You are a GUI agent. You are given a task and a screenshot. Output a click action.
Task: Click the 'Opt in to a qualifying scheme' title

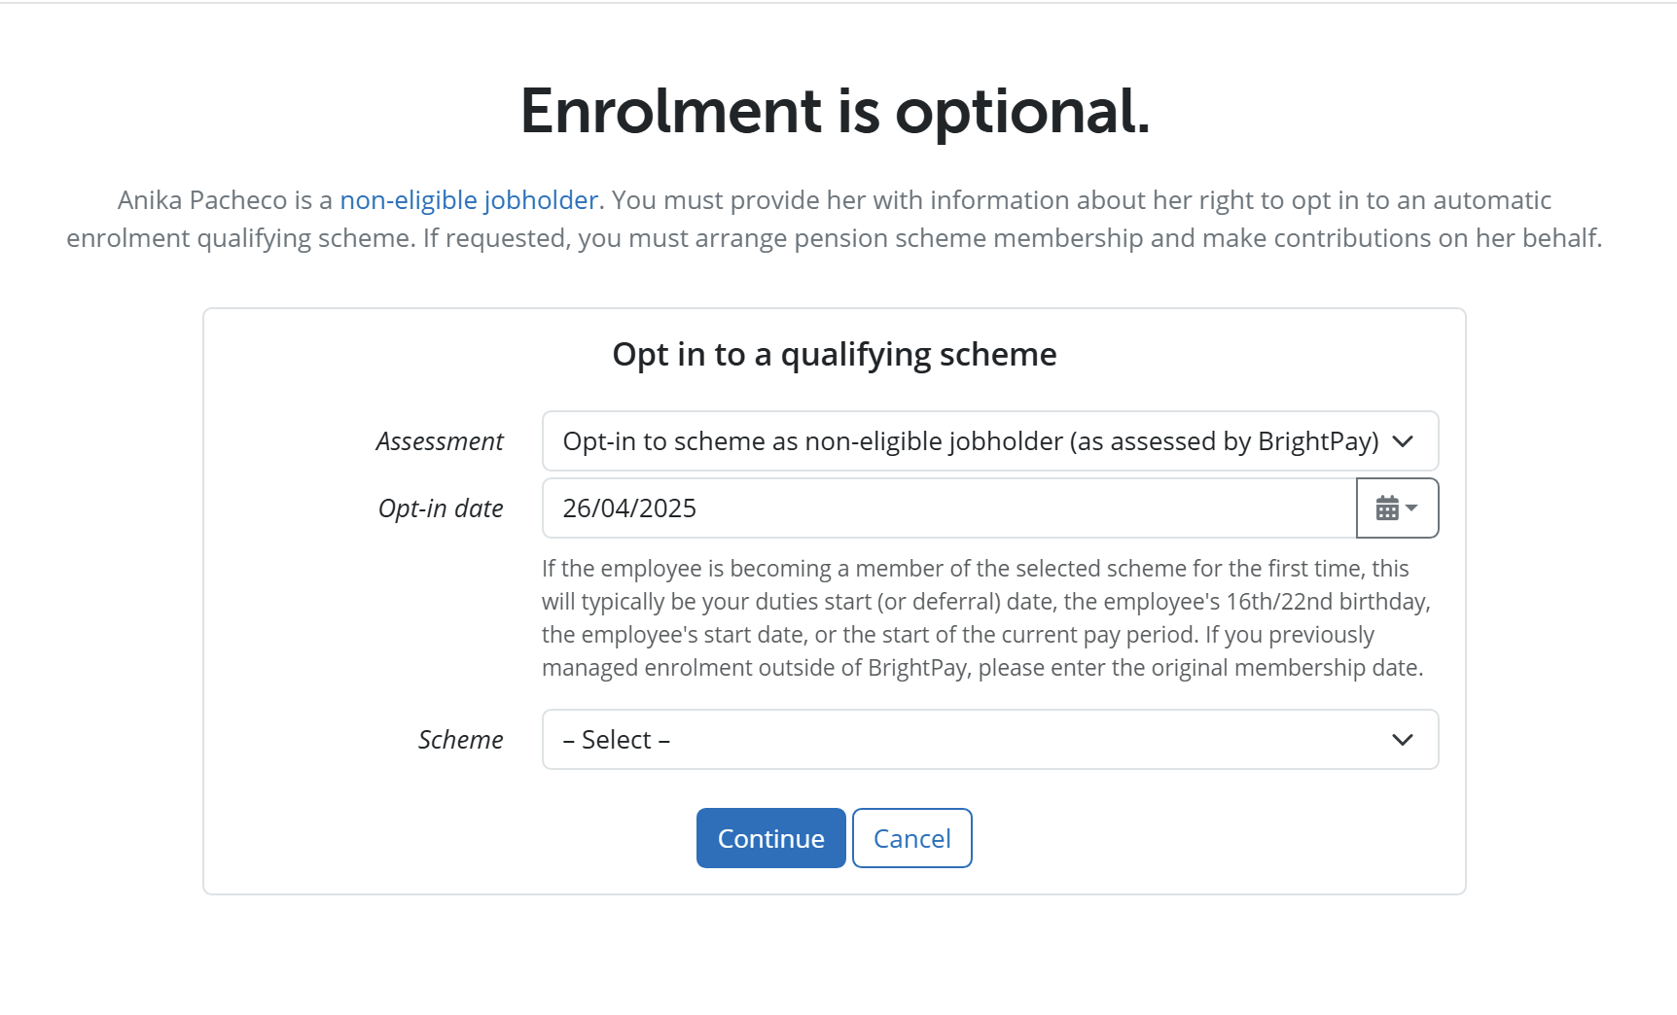click(835, 355)
